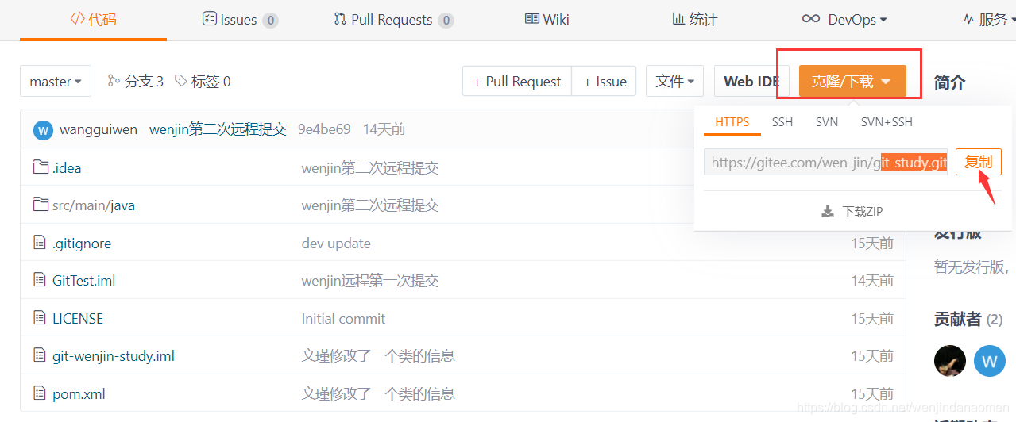Switch to the Pull Requests tab
The image size is (1016, 422).
[x=393, y=20]
